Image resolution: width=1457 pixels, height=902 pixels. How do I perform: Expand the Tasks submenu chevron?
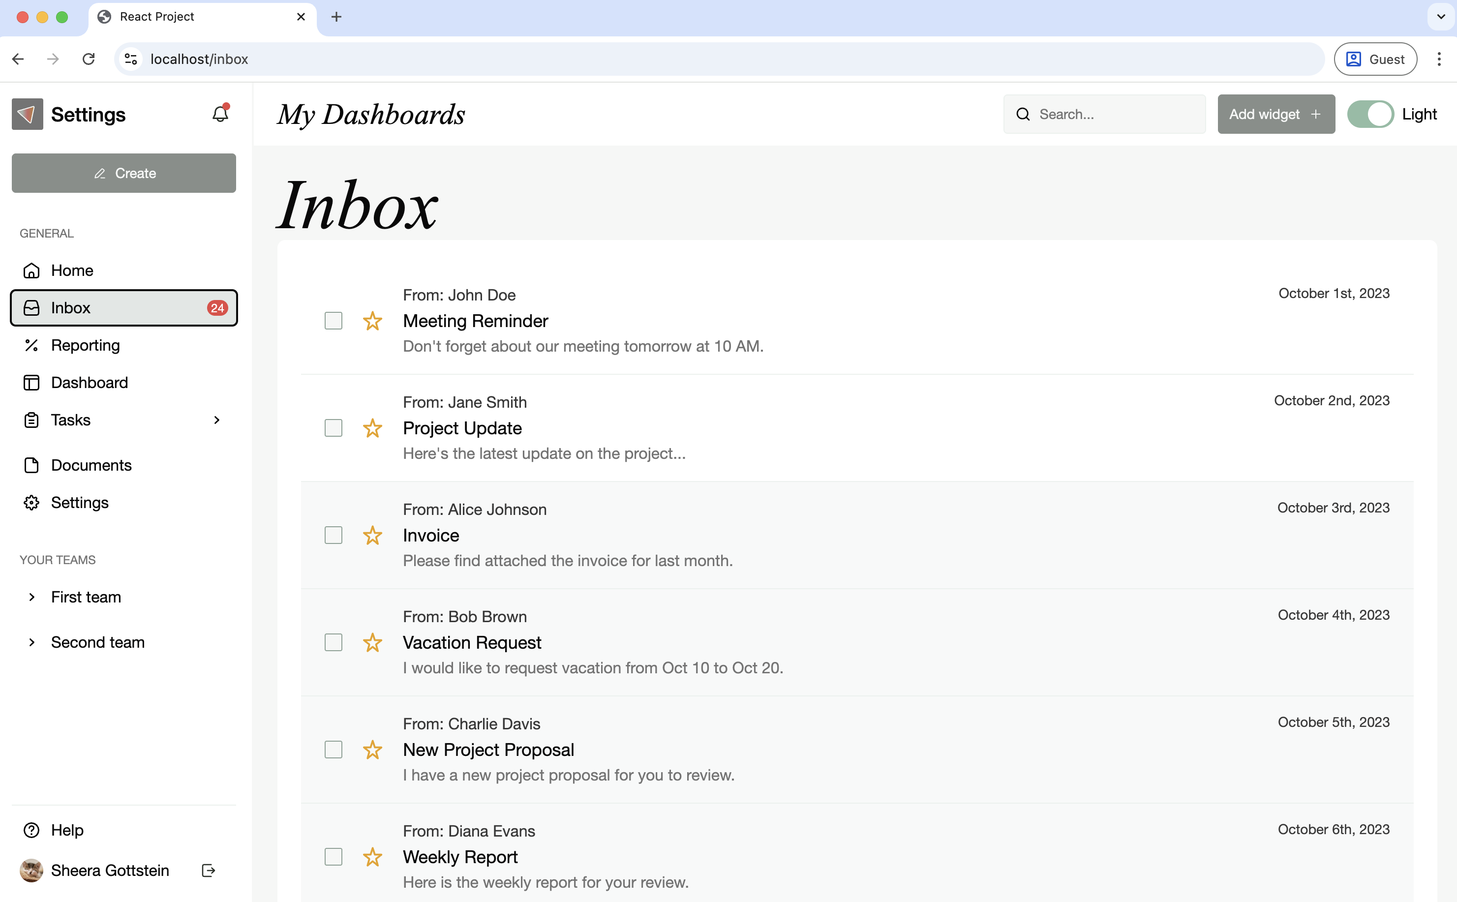[x=216, y=420]
